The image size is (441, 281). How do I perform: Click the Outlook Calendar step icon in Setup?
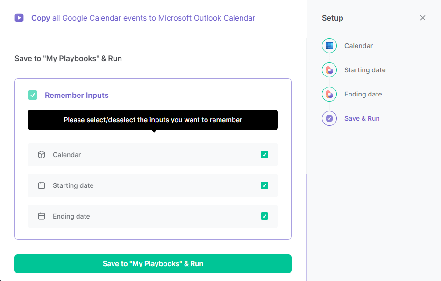[329, 46]
